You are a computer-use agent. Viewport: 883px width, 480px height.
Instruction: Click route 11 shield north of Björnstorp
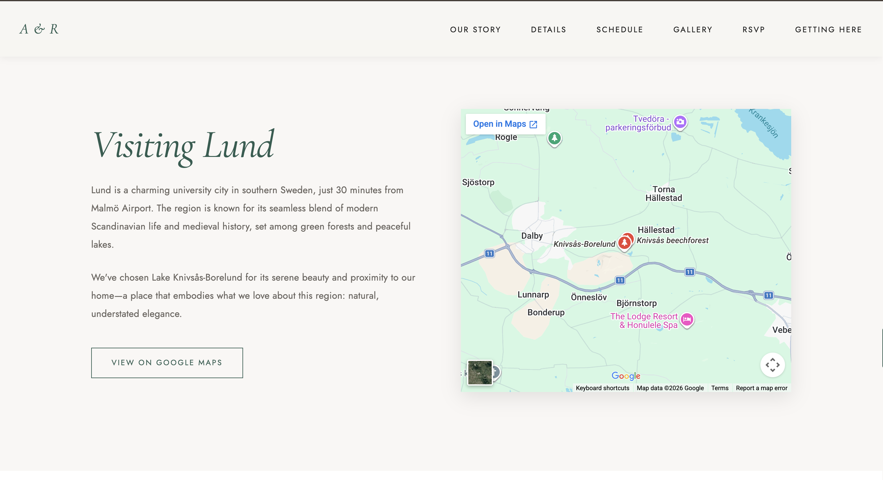pos(689,272)
